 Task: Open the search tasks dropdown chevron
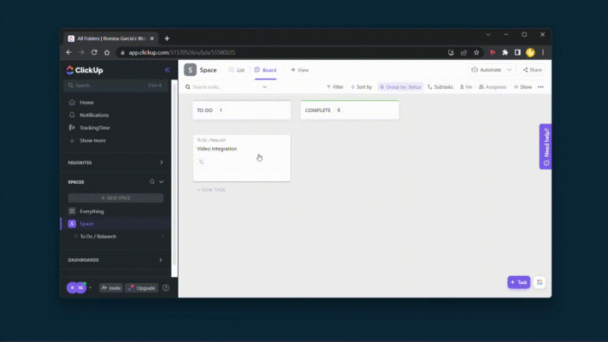(x=265, y=87)
